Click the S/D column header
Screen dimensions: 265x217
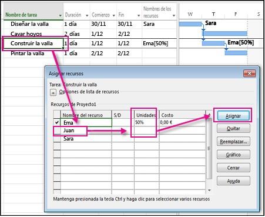click(x=123, y=115)
